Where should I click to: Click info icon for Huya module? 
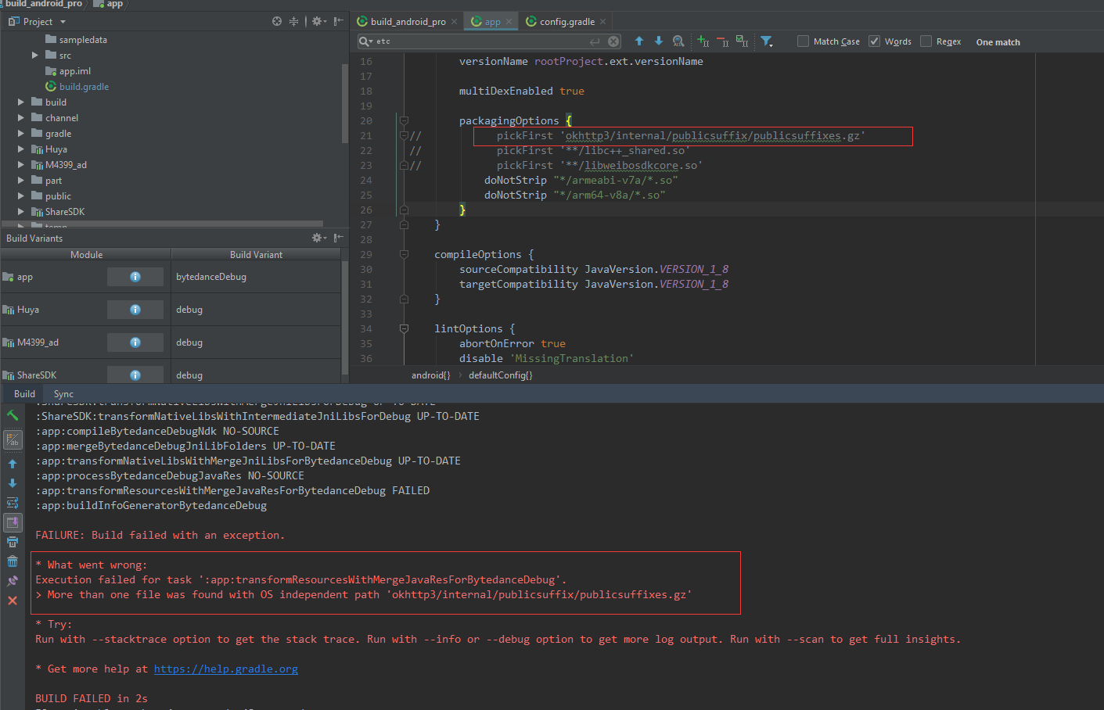coord(135,310)
